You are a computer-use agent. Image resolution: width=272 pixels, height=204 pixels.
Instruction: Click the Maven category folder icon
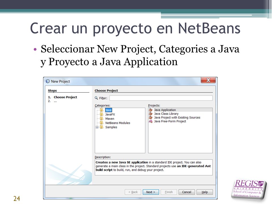tap(102, 119)
